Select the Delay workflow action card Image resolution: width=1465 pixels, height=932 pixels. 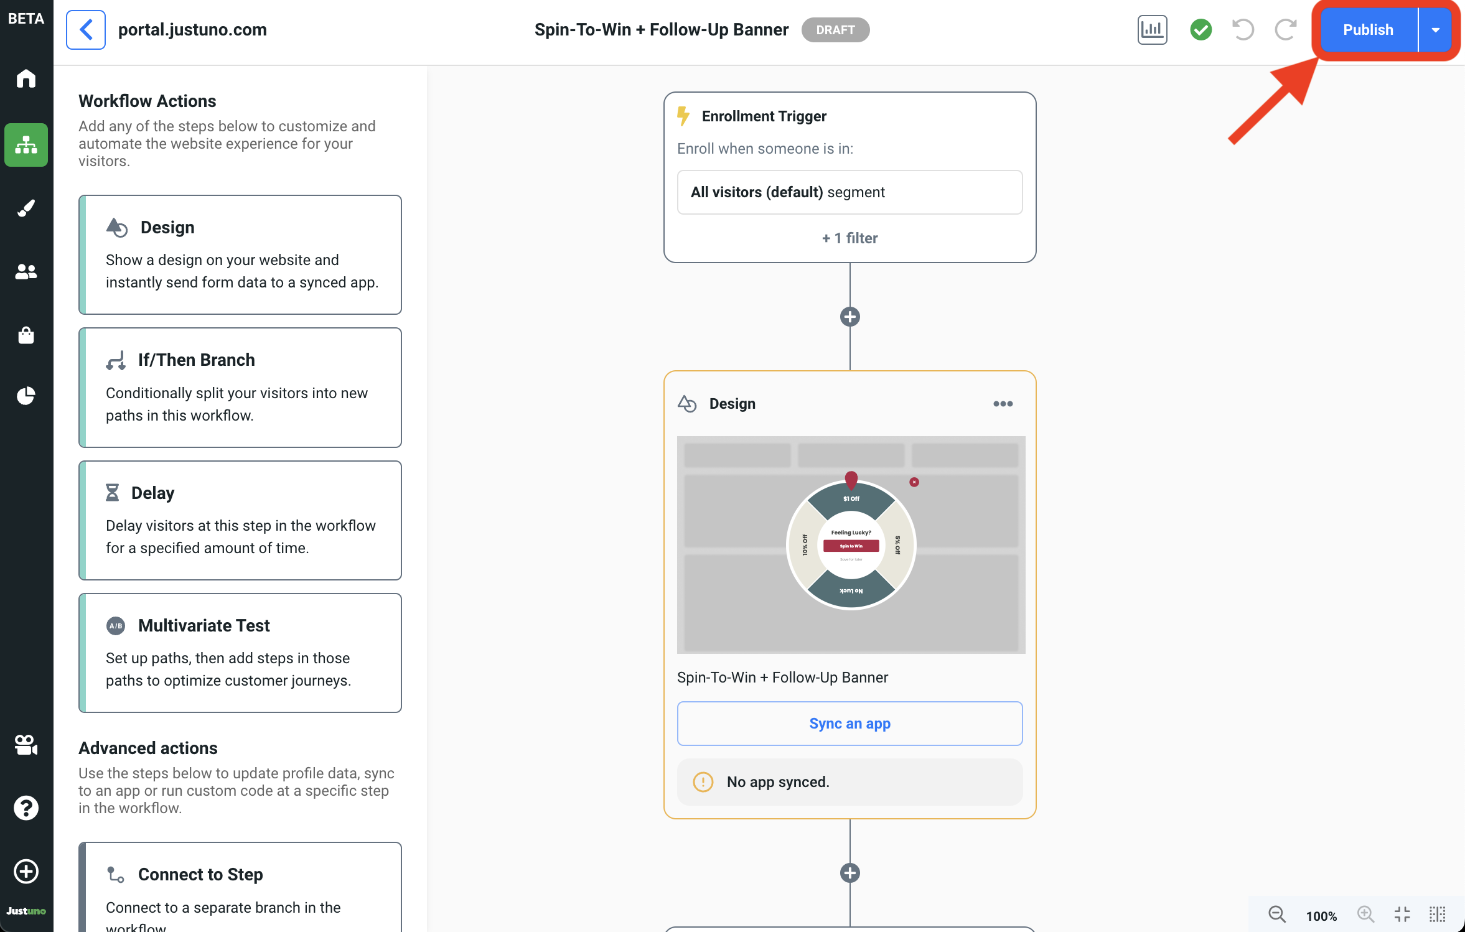click(x=240, y=520)
